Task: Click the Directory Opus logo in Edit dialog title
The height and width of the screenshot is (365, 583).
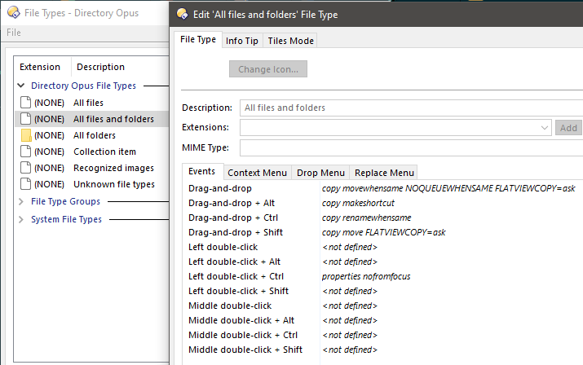Action: point(182,14)
